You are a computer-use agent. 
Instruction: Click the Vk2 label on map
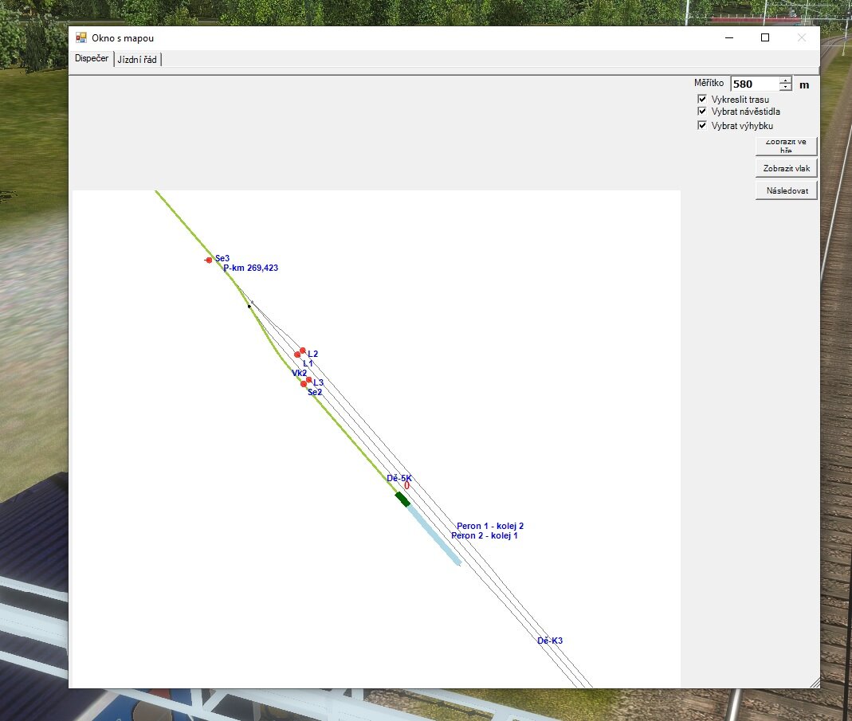[x=300, y=373]
